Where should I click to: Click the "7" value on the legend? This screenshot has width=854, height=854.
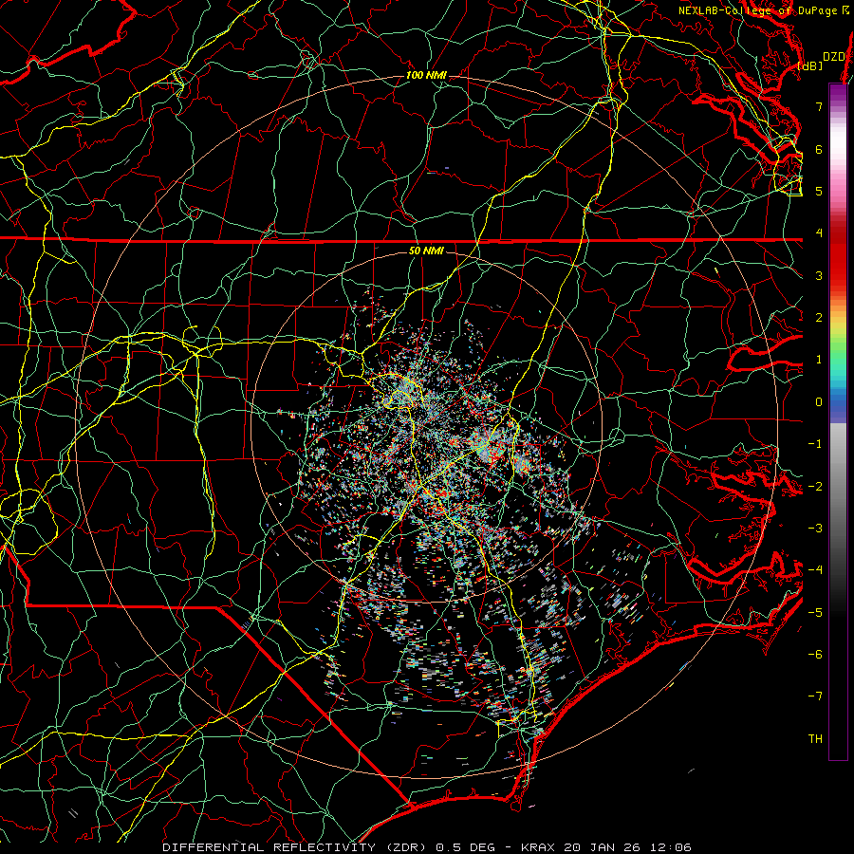(819, 106)
